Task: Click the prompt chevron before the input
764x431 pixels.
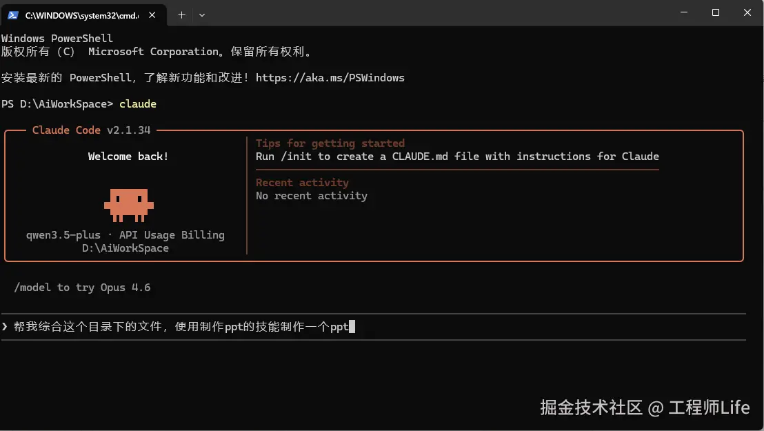Action: (5, 327)
